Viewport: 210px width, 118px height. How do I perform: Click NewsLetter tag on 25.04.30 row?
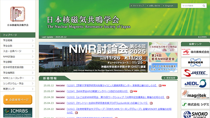(x=60, y=97)
